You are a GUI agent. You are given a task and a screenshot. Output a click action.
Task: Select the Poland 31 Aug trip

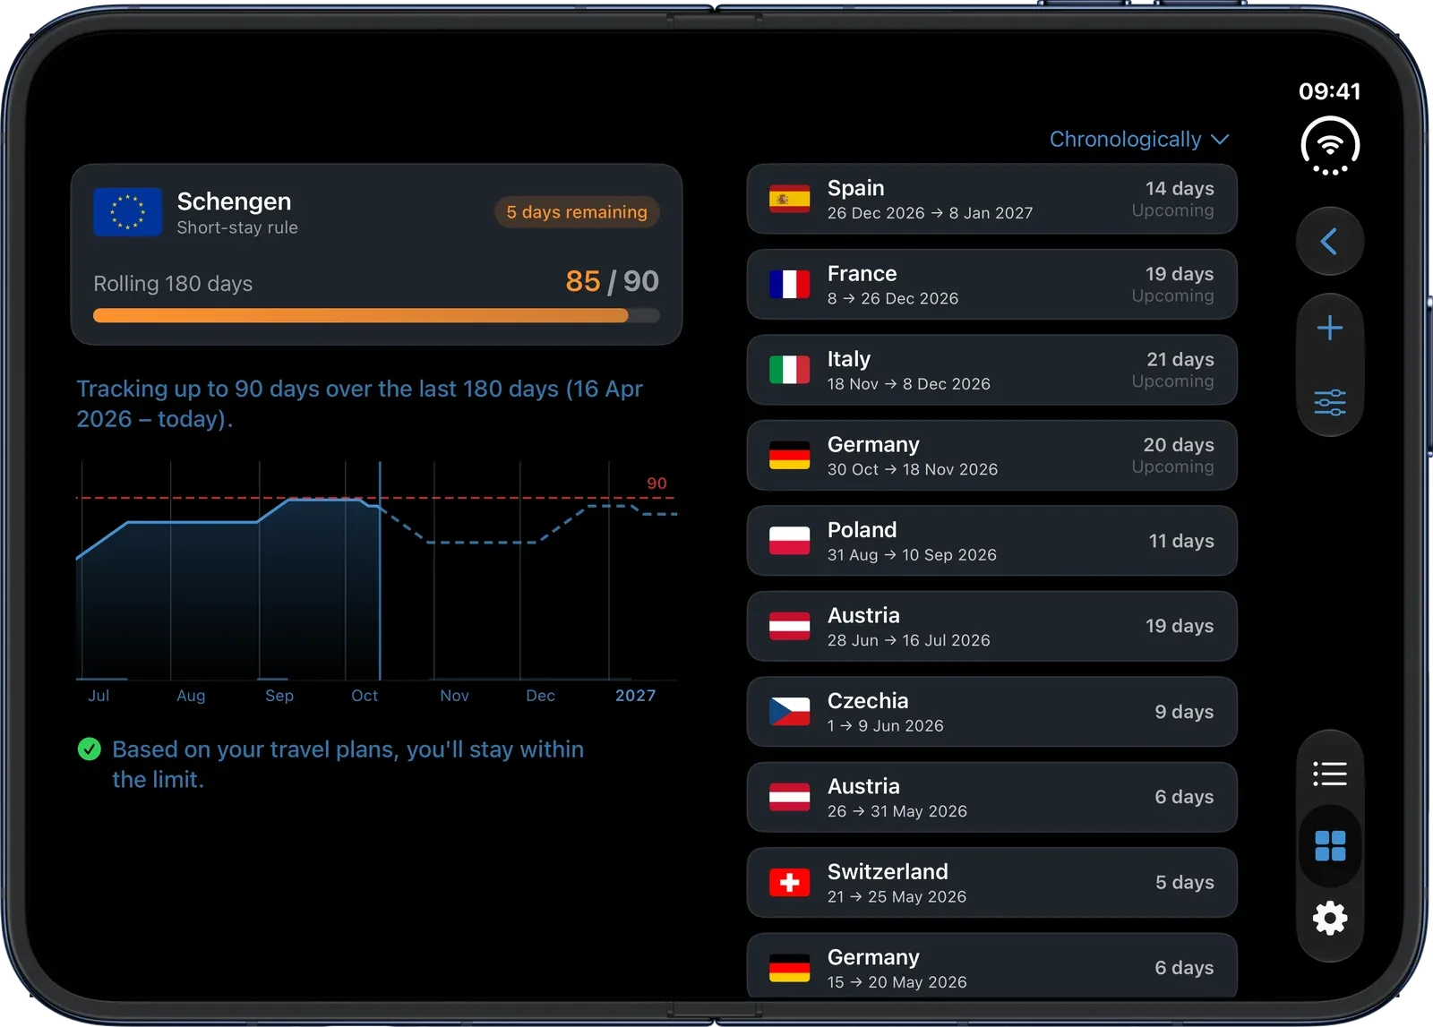pos(991,541)
